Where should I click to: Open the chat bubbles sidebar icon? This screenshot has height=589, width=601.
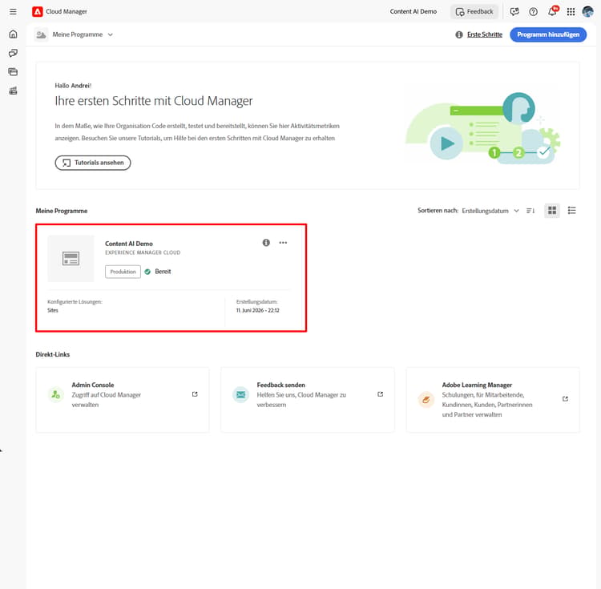pos(13,53)
